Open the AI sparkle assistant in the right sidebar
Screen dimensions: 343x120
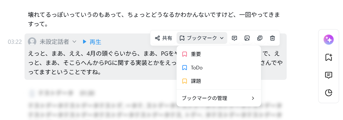coord(328,40)
